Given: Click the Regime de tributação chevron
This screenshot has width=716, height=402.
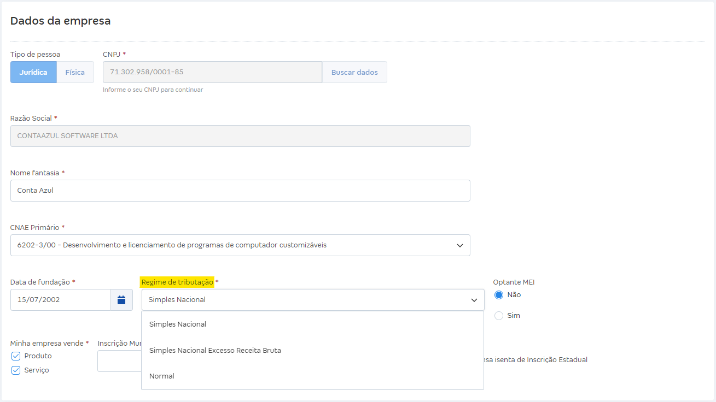Looking at the screenshot, I should click(474, 300).
